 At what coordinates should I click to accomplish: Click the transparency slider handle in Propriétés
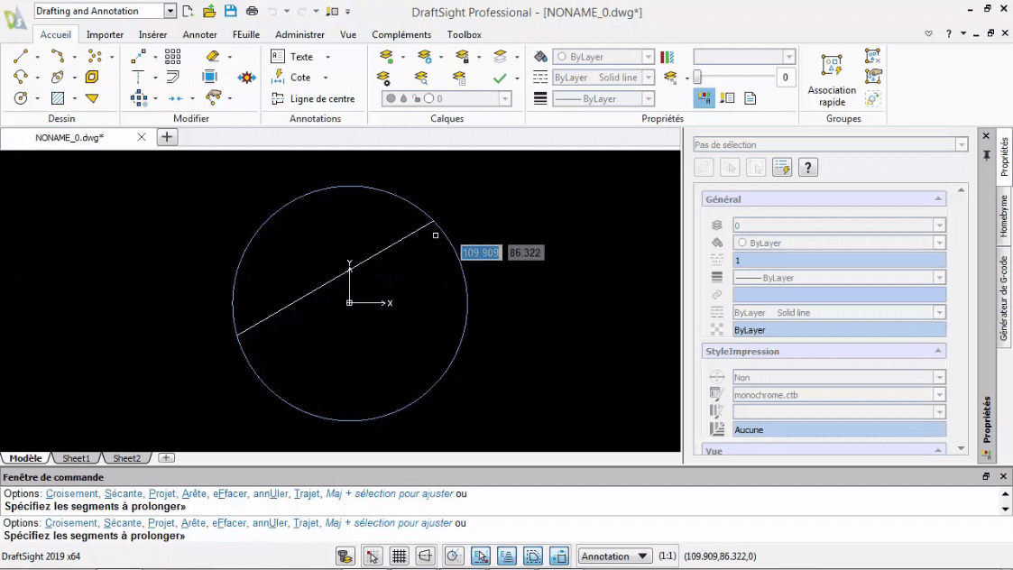pos(697,78)
